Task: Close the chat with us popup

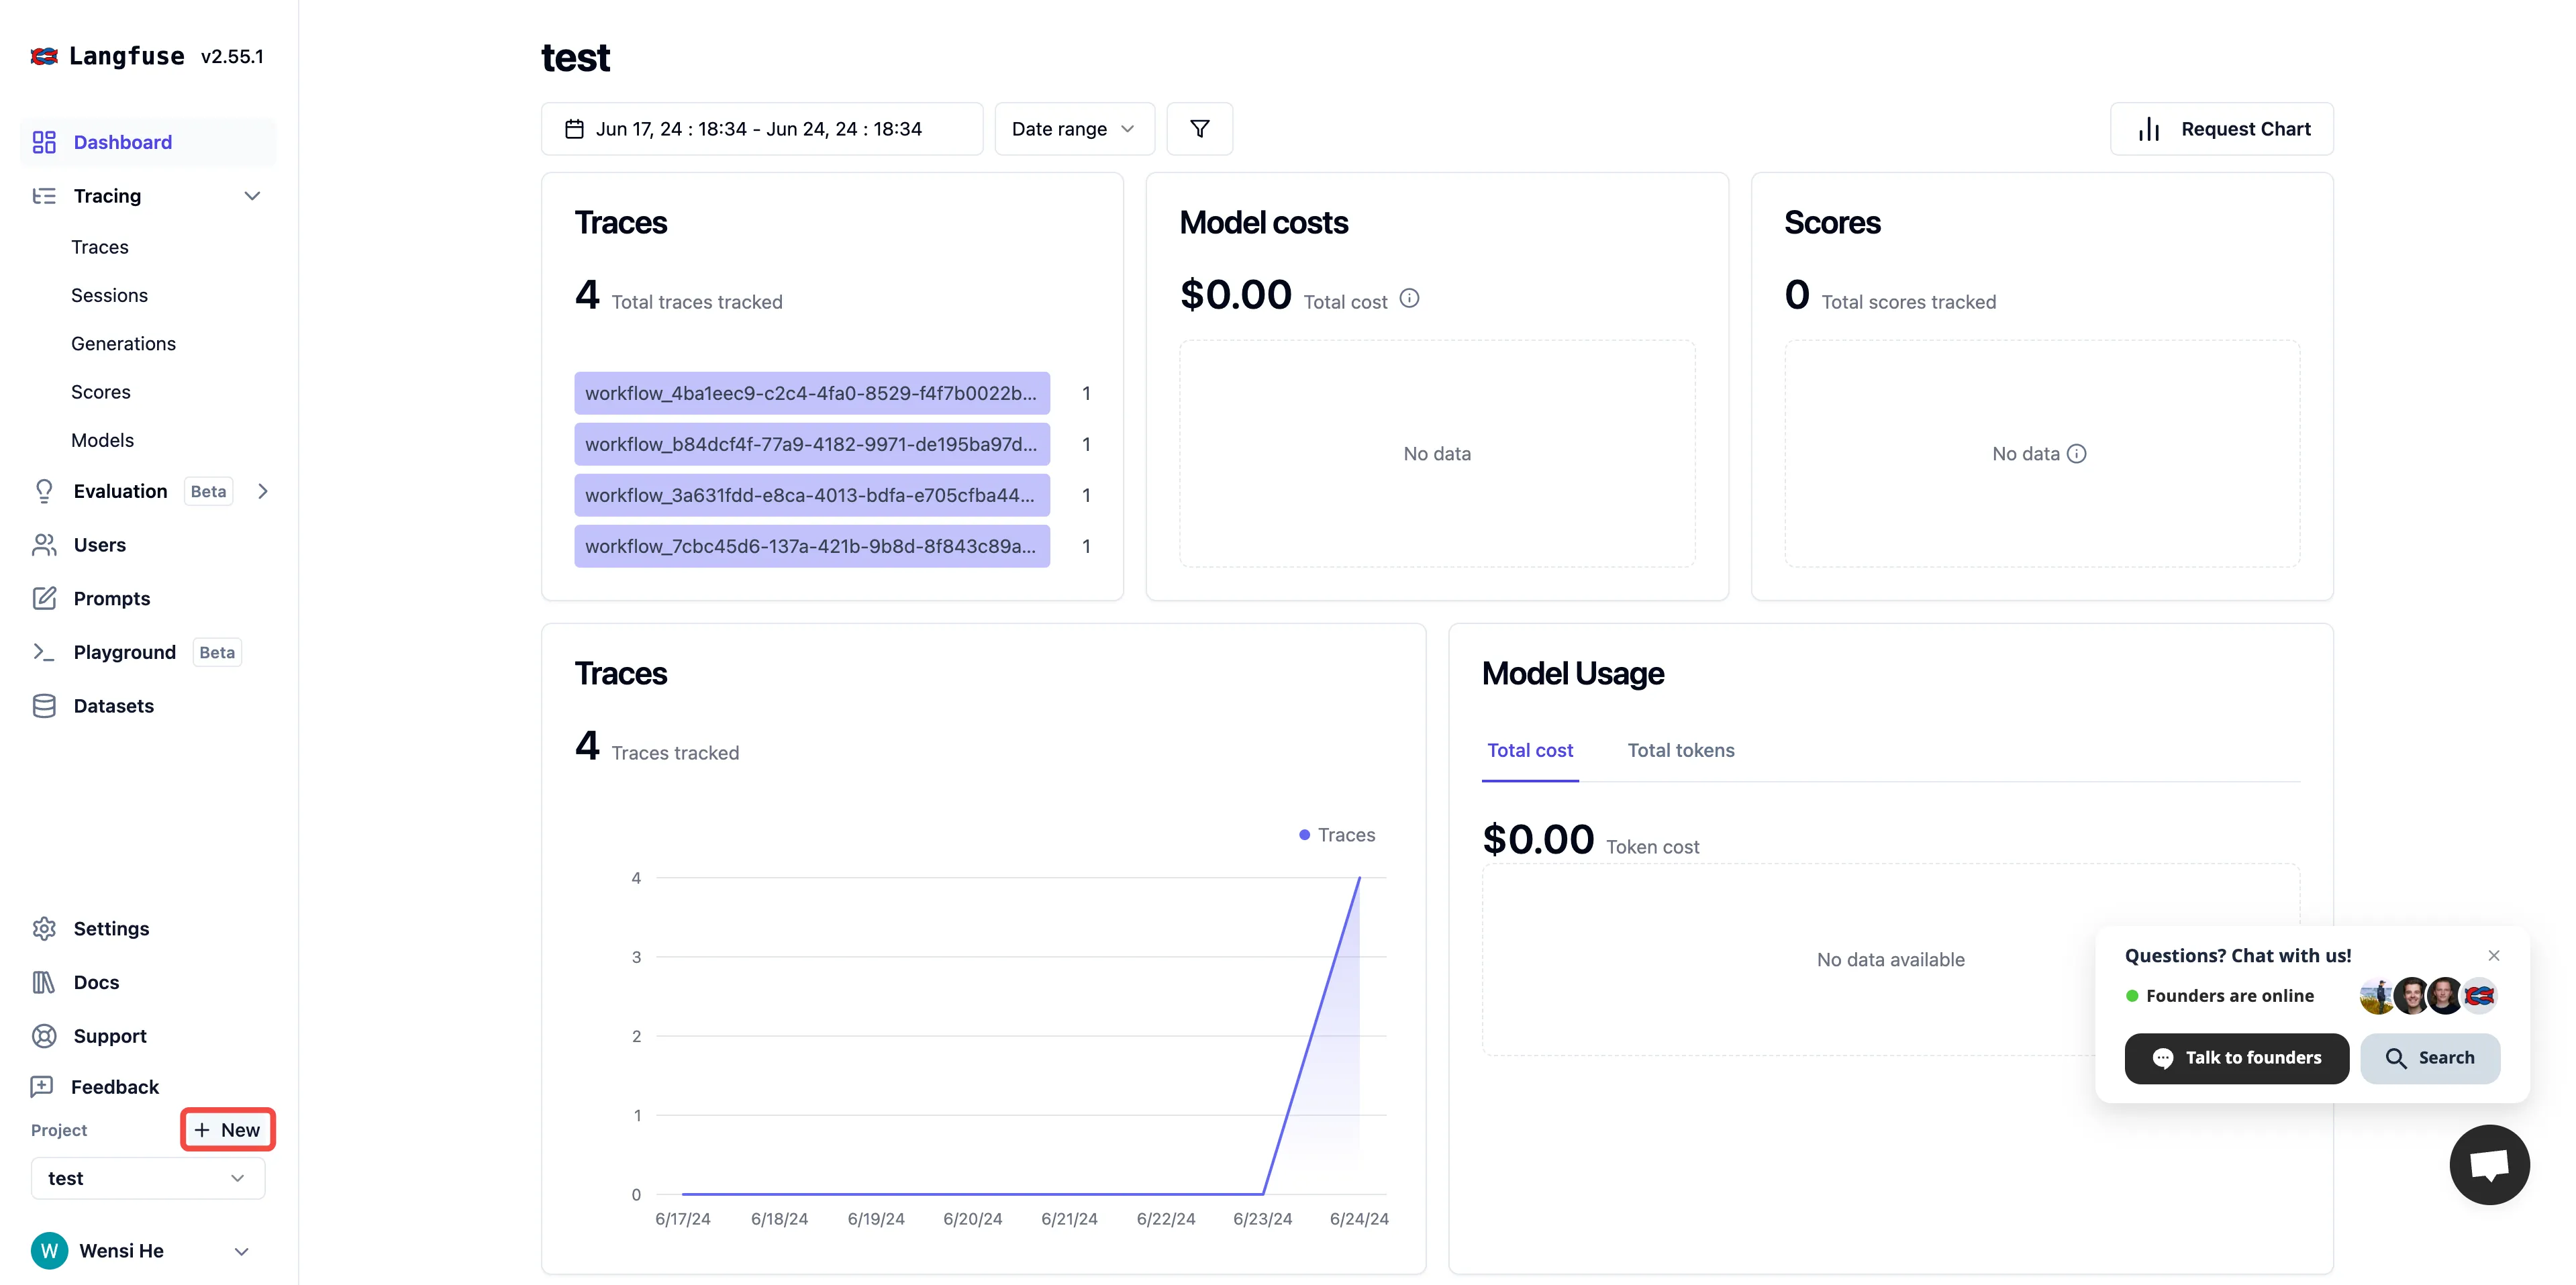Action: (x=2493, y=955)
